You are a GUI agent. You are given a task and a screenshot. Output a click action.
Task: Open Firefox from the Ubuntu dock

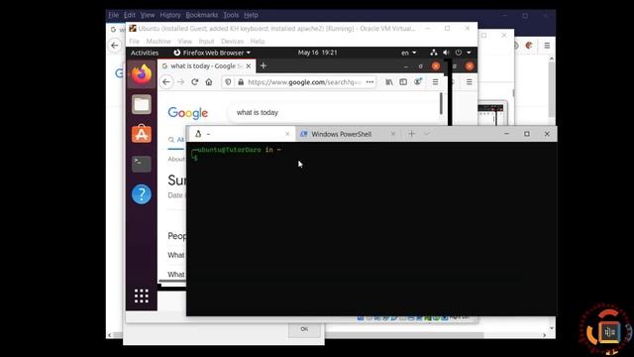pyautogui.click(x=141, y=74)
